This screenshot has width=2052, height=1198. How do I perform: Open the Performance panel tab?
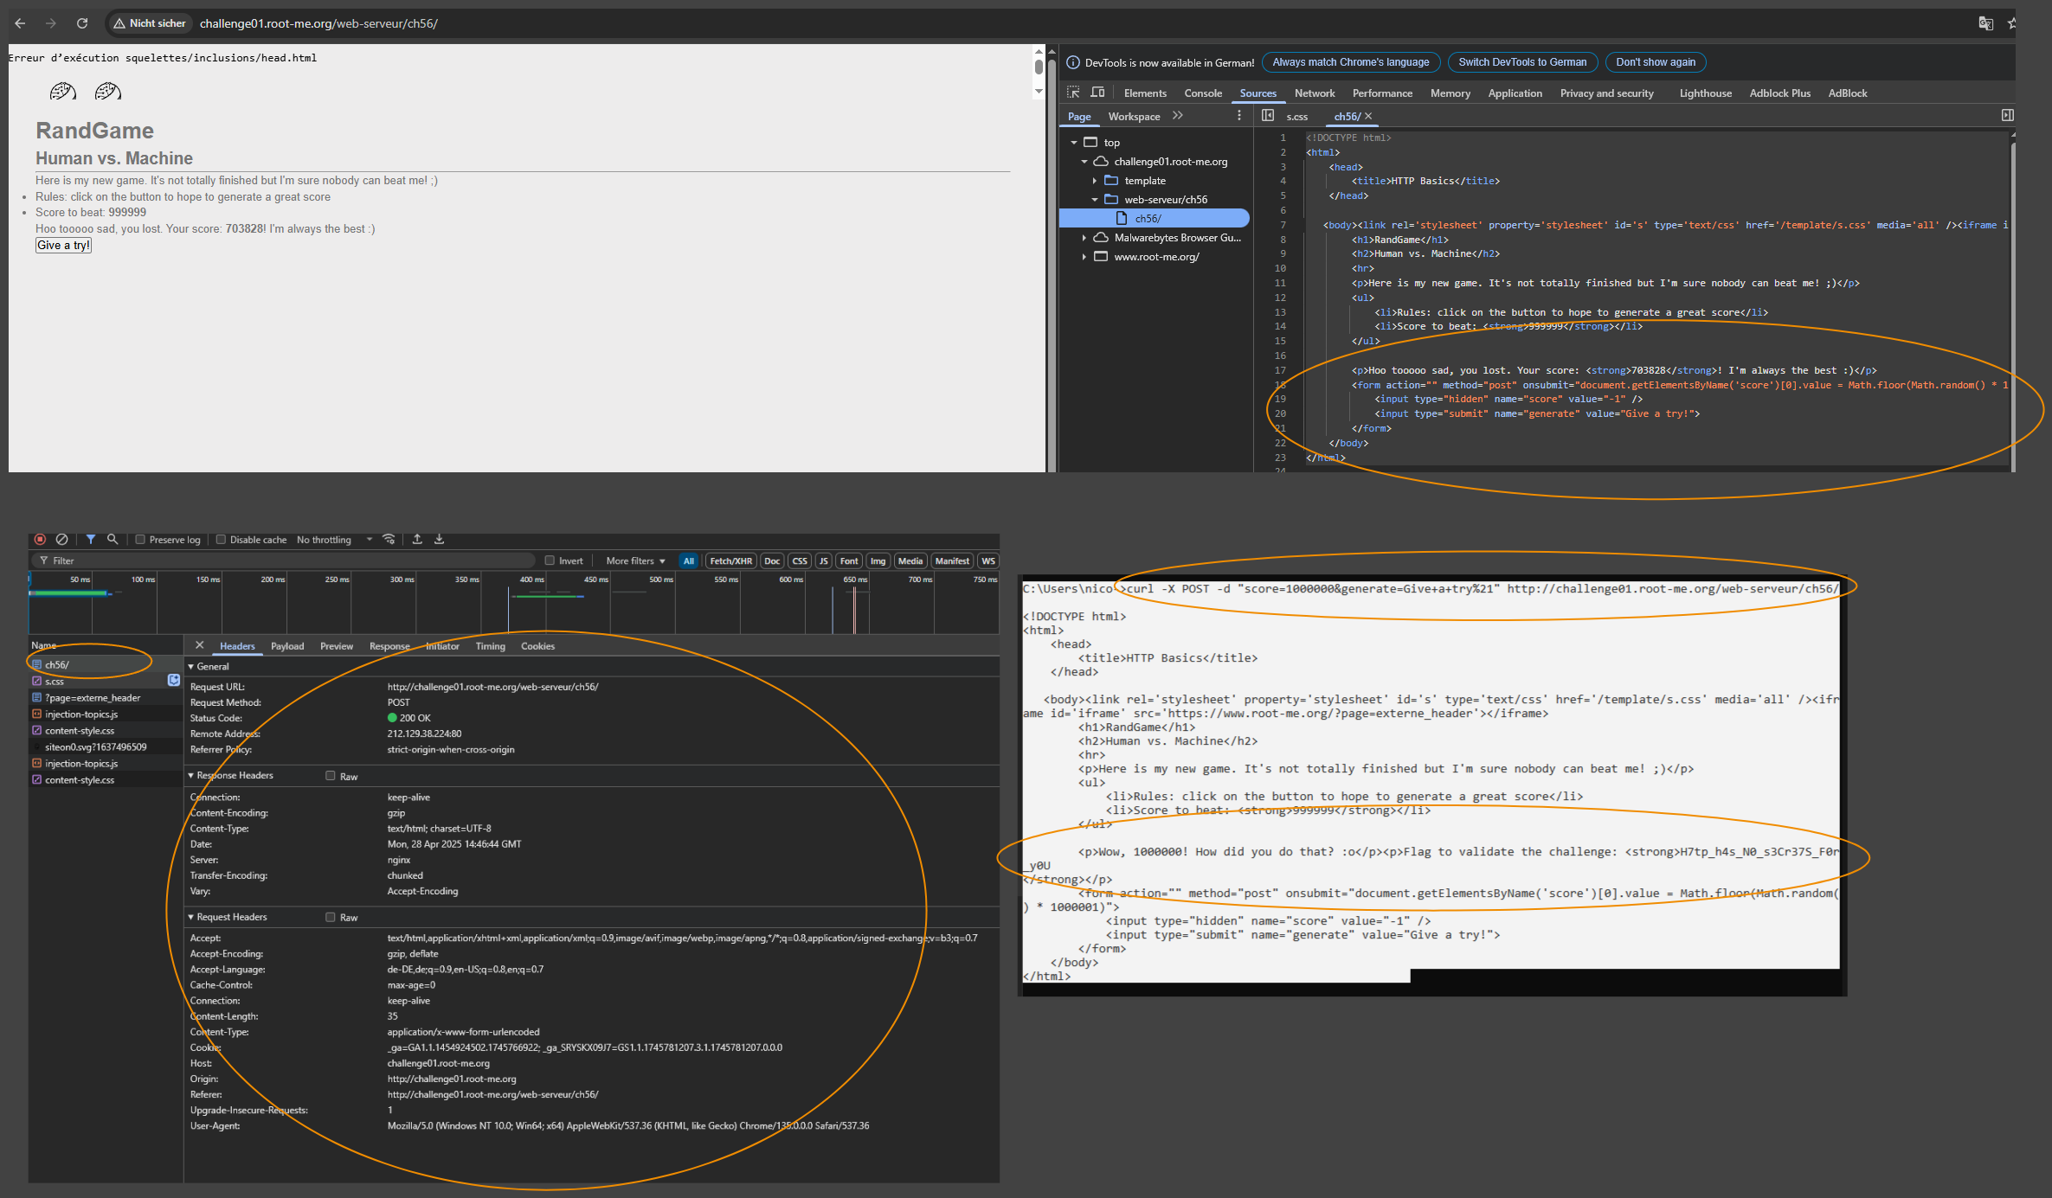(x=1382, y=93)
